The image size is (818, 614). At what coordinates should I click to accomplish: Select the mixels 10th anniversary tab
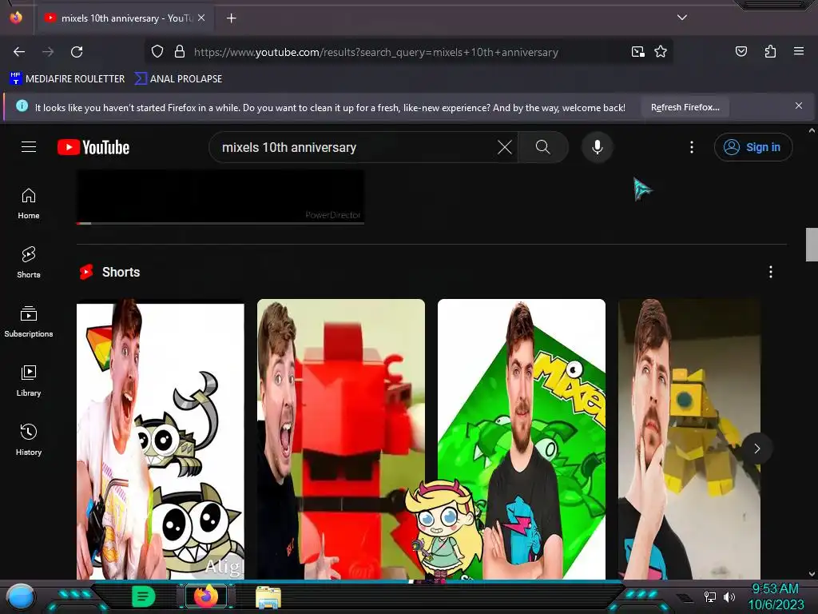click(125, 18)
